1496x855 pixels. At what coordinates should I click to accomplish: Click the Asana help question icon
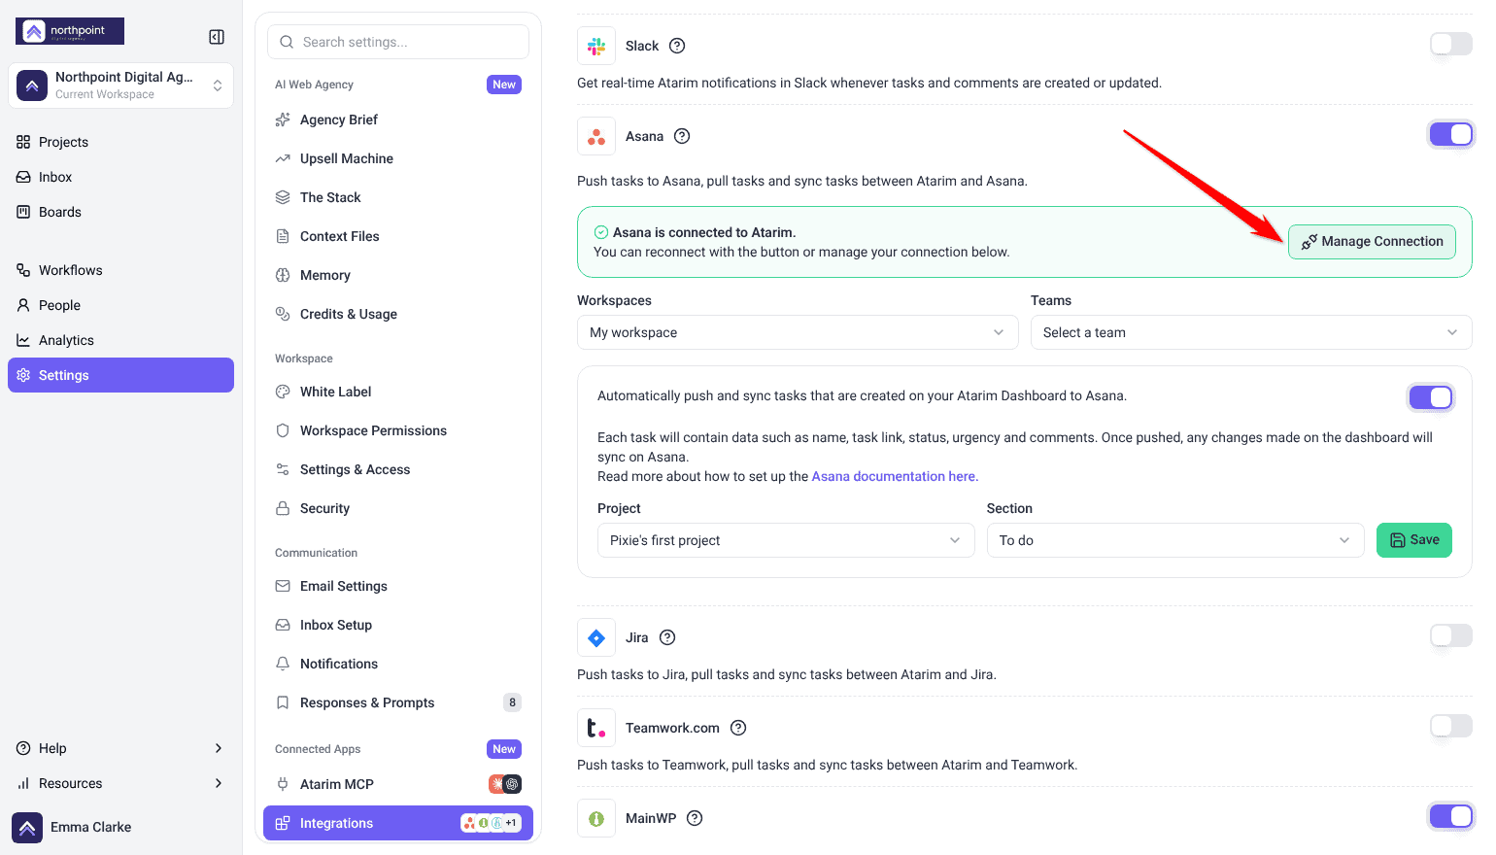[x=682, y=136]
